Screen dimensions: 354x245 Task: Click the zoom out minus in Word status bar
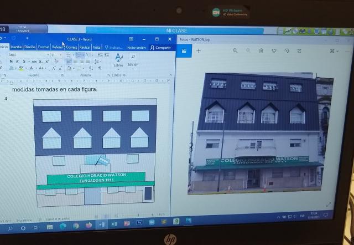pyautogui.click(x=123, y=215)
